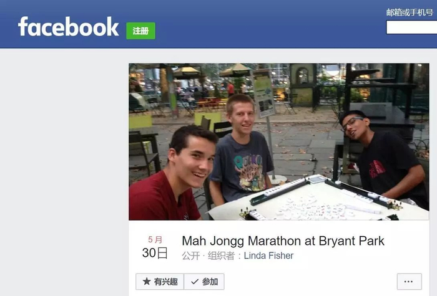The height and width of the screenshot is (296, 437).
Task: Focus the 邮箱或手机号 login input field
Action: pyautogui.click(x=411, y=27)
